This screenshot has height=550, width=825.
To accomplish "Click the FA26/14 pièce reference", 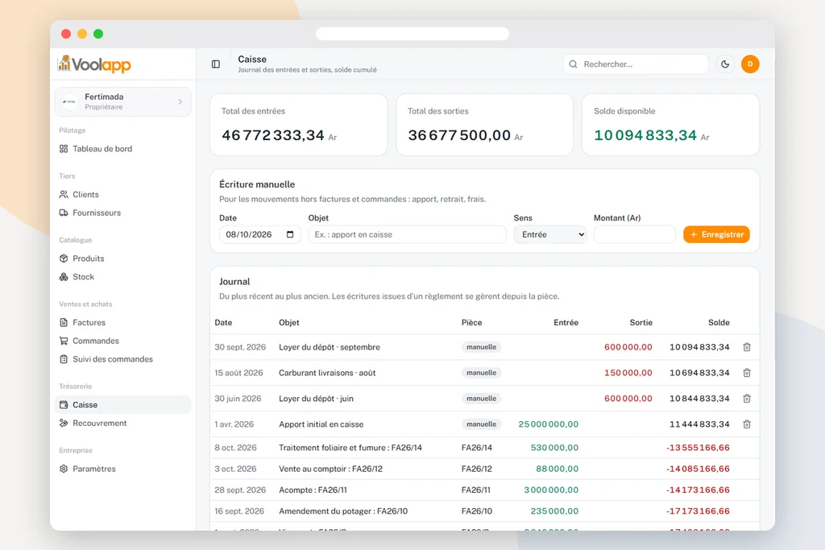I will point(477,448).
